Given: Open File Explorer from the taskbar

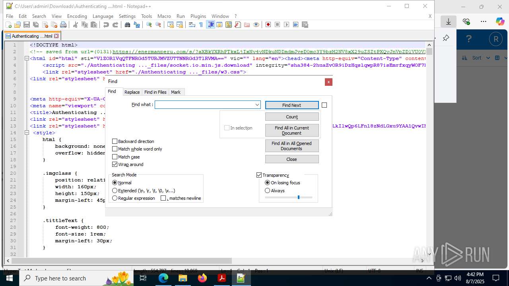Looking at the screenshot, I should (183, 278).
